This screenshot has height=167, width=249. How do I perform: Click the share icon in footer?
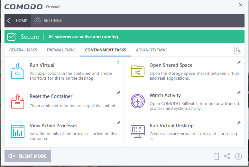click(x=227, y=156)
